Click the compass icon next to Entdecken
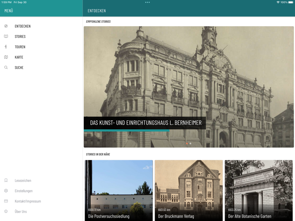Viewport: 295px width, 221px height. (6, 26)
